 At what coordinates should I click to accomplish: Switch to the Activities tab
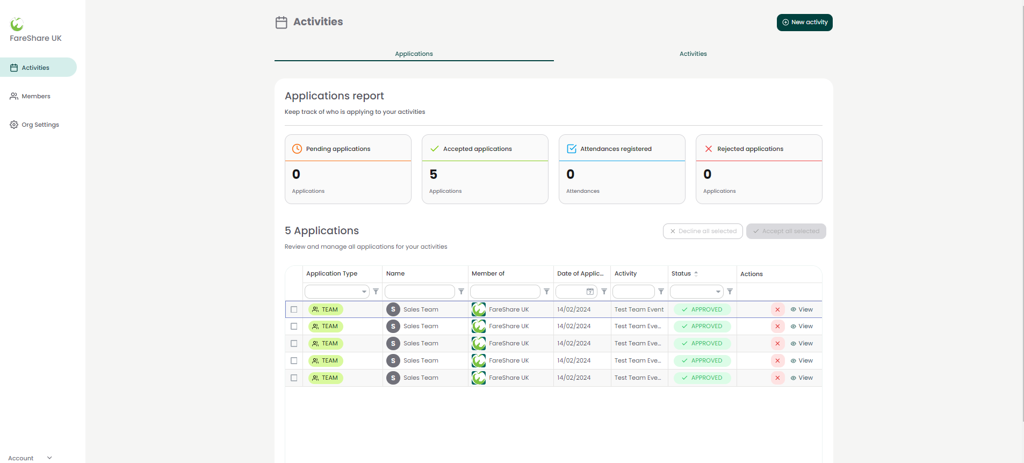tap(693, 54)
